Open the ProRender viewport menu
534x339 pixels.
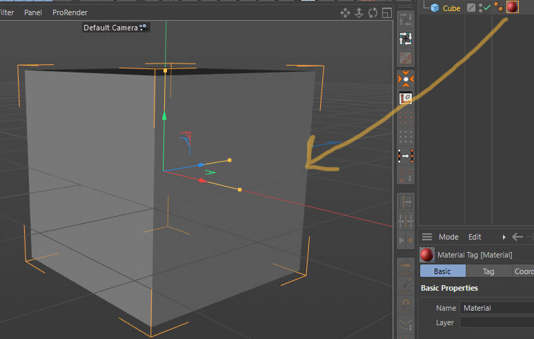pos(70,12)
